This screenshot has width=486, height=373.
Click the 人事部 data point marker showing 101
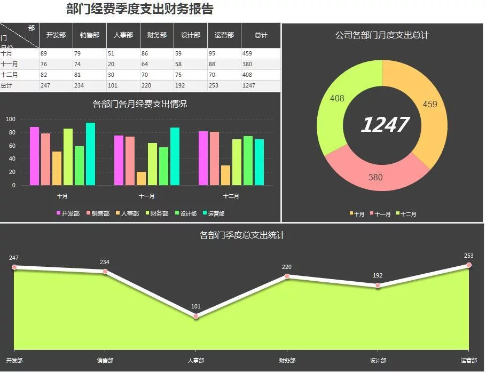[x=196, y=316]
